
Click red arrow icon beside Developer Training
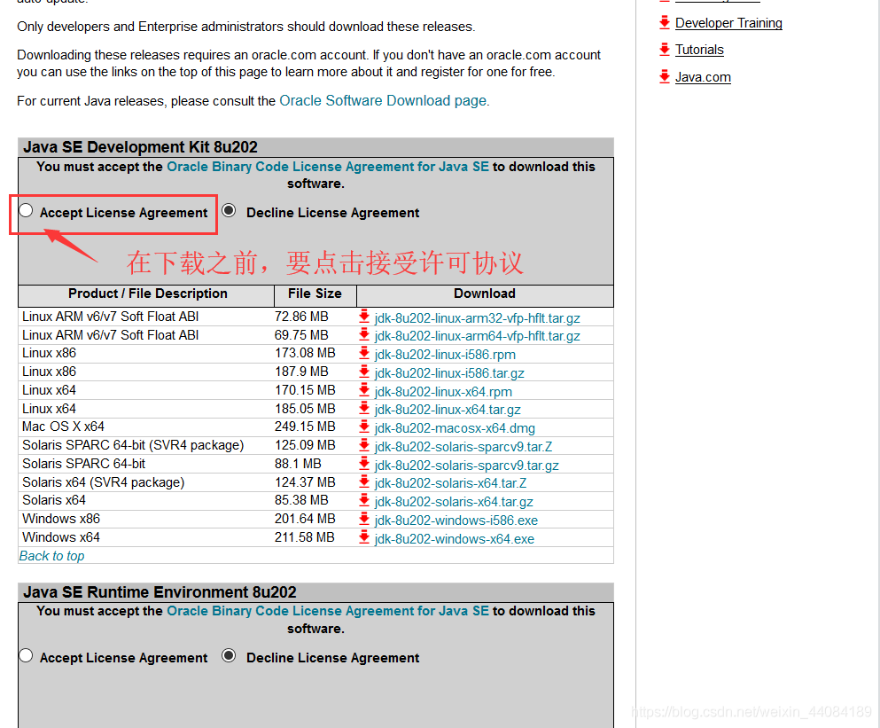pyautogui.click(x=665, y=22)
